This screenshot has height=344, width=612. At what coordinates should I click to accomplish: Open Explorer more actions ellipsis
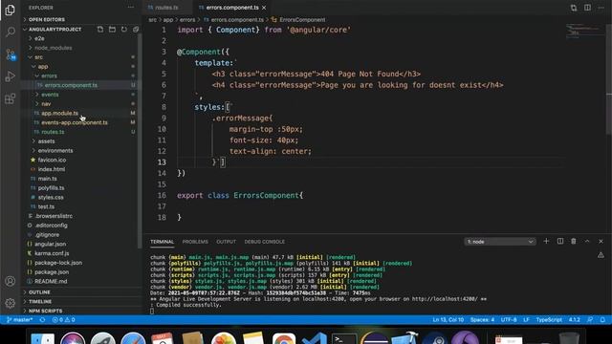(131, 8)
